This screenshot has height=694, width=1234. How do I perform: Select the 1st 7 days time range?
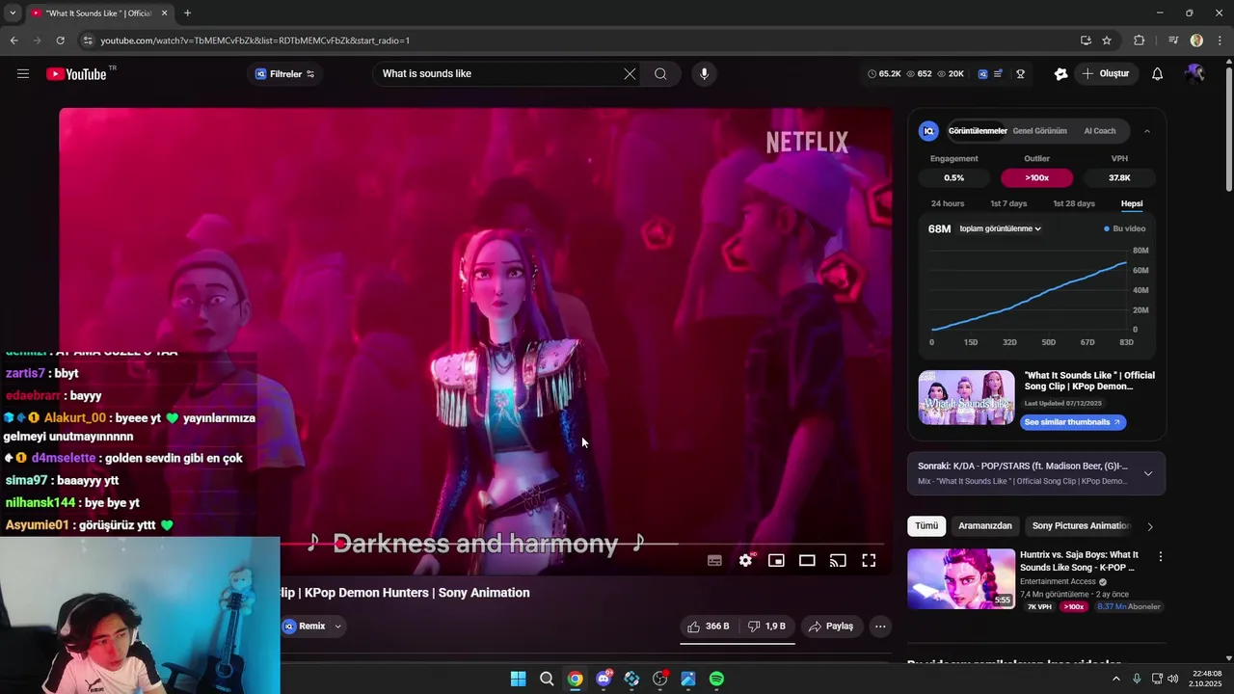click(1008, 203)
